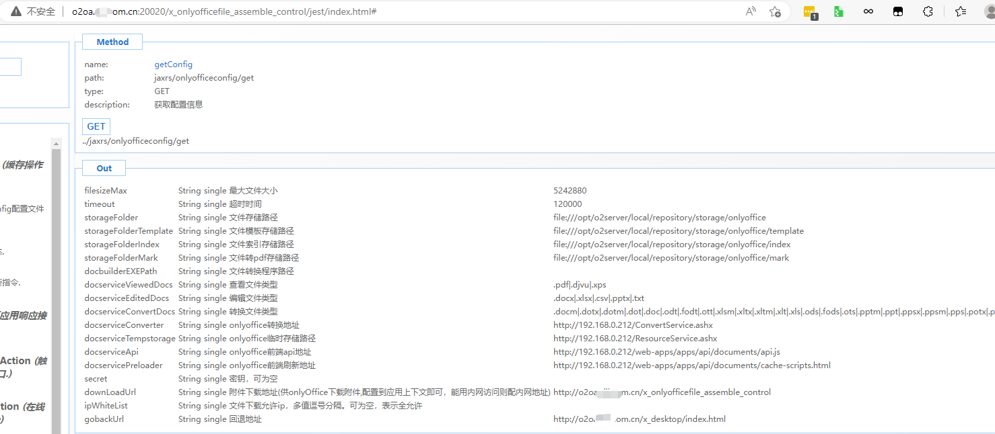Select the 密钥，可为空 description text

[x=253, y=379]
